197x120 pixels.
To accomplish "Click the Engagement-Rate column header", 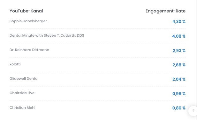I will [165, 11].
